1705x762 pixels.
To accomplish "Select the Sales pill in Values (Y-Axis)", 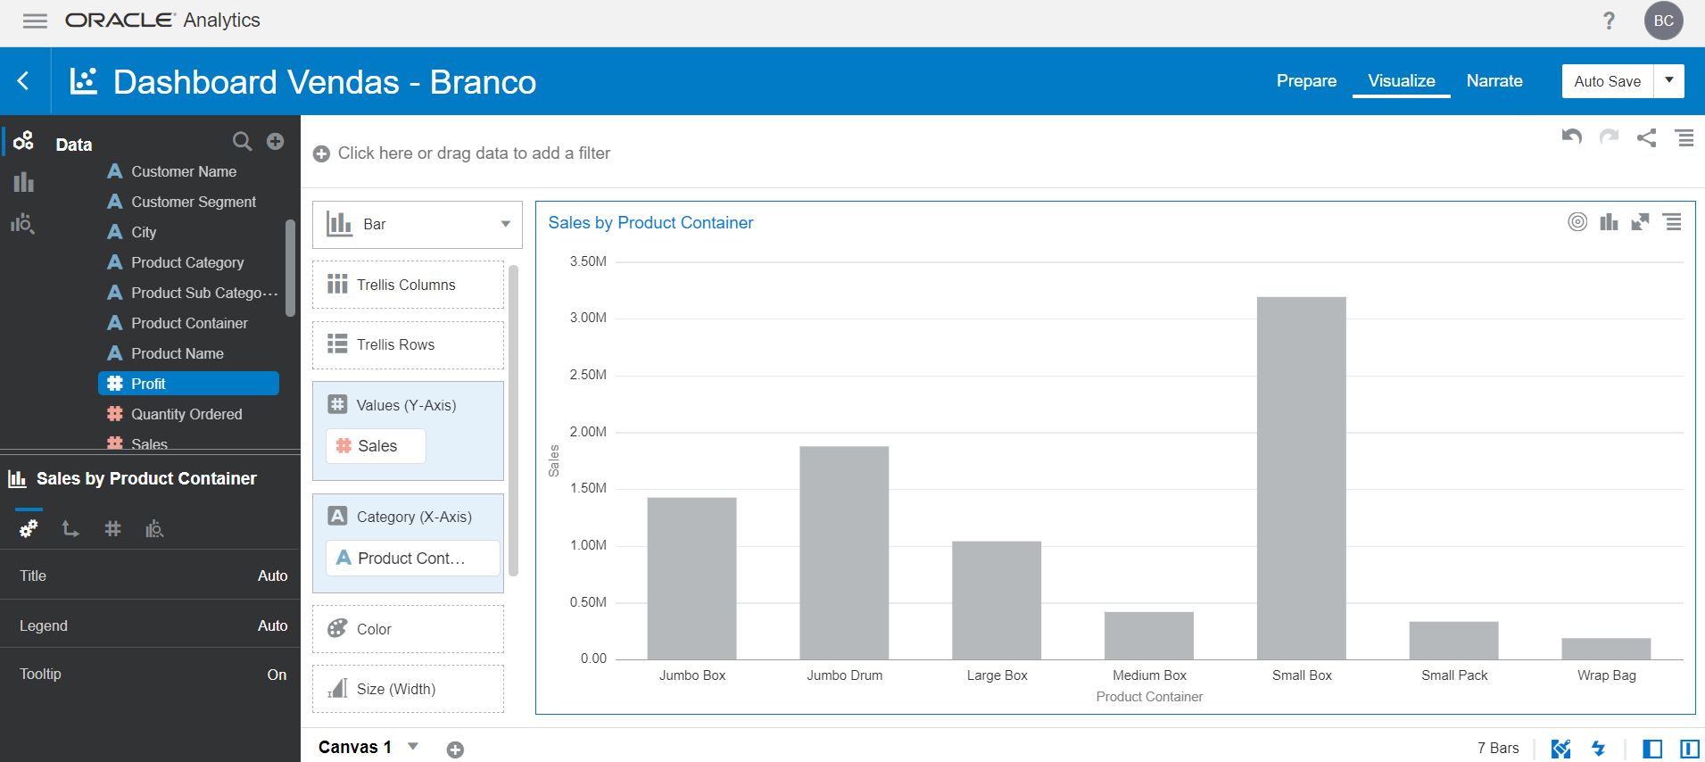I will coord(376,445).
